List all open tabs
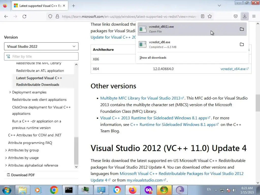This screenshot has height=195, width=260. point(219,6)
